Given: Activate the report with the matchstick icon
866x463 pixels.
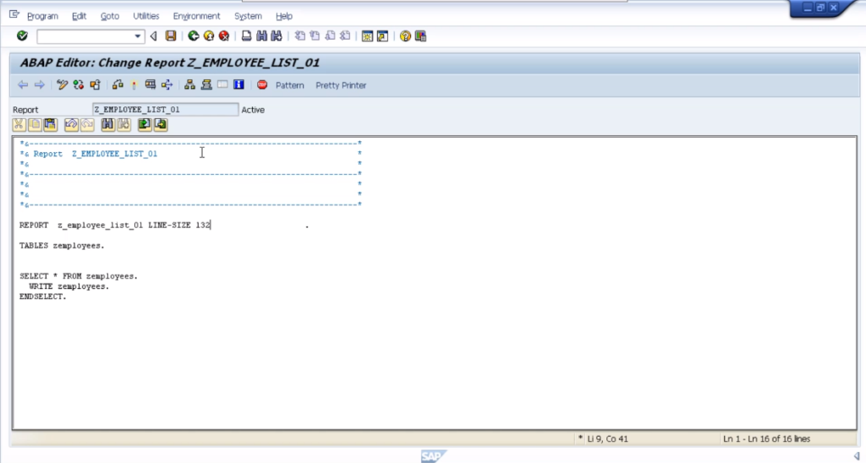Looking at the screenshot, I should (134, 85).
